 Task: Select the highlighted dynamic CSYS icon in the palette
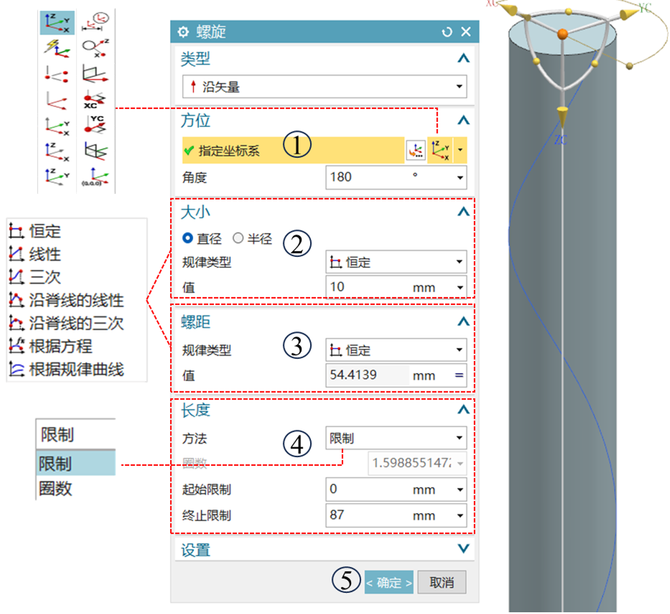click(57, 22)
